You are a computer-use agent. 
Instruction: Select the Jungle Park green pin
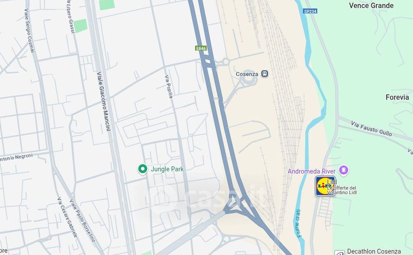(142, 169)
